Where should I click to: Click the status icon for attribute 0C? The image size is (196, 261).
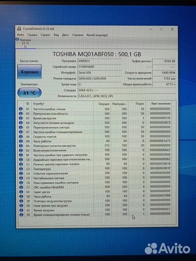(21, 150)
